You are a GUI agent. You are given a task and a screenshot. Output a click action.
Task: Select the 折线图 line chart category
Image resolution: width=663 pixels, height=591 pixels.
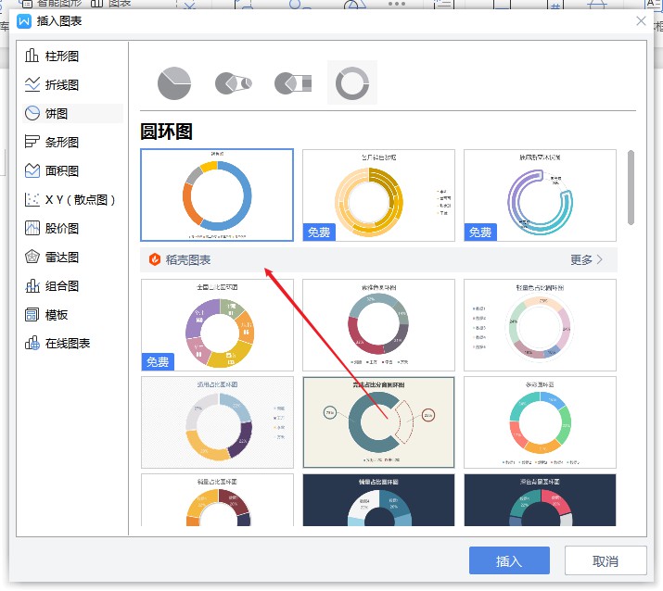[72, 85]
